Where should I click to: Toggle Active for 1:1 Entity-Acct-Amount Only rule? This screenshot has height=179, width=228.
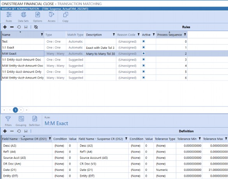[144, 72]
